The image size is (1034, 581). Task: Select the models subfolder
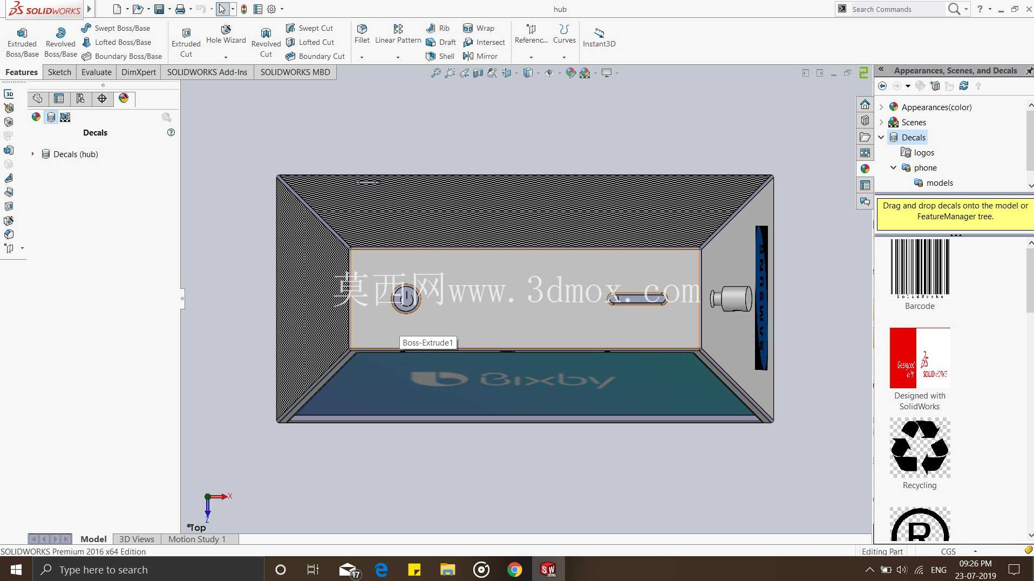(x=934, y=183)
